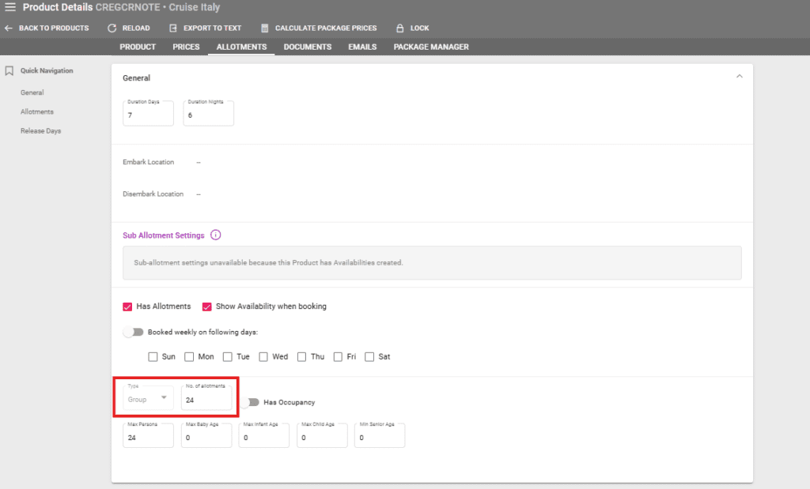
Task: Click the Back to Products arrow icon
Action: click(9, 28)
